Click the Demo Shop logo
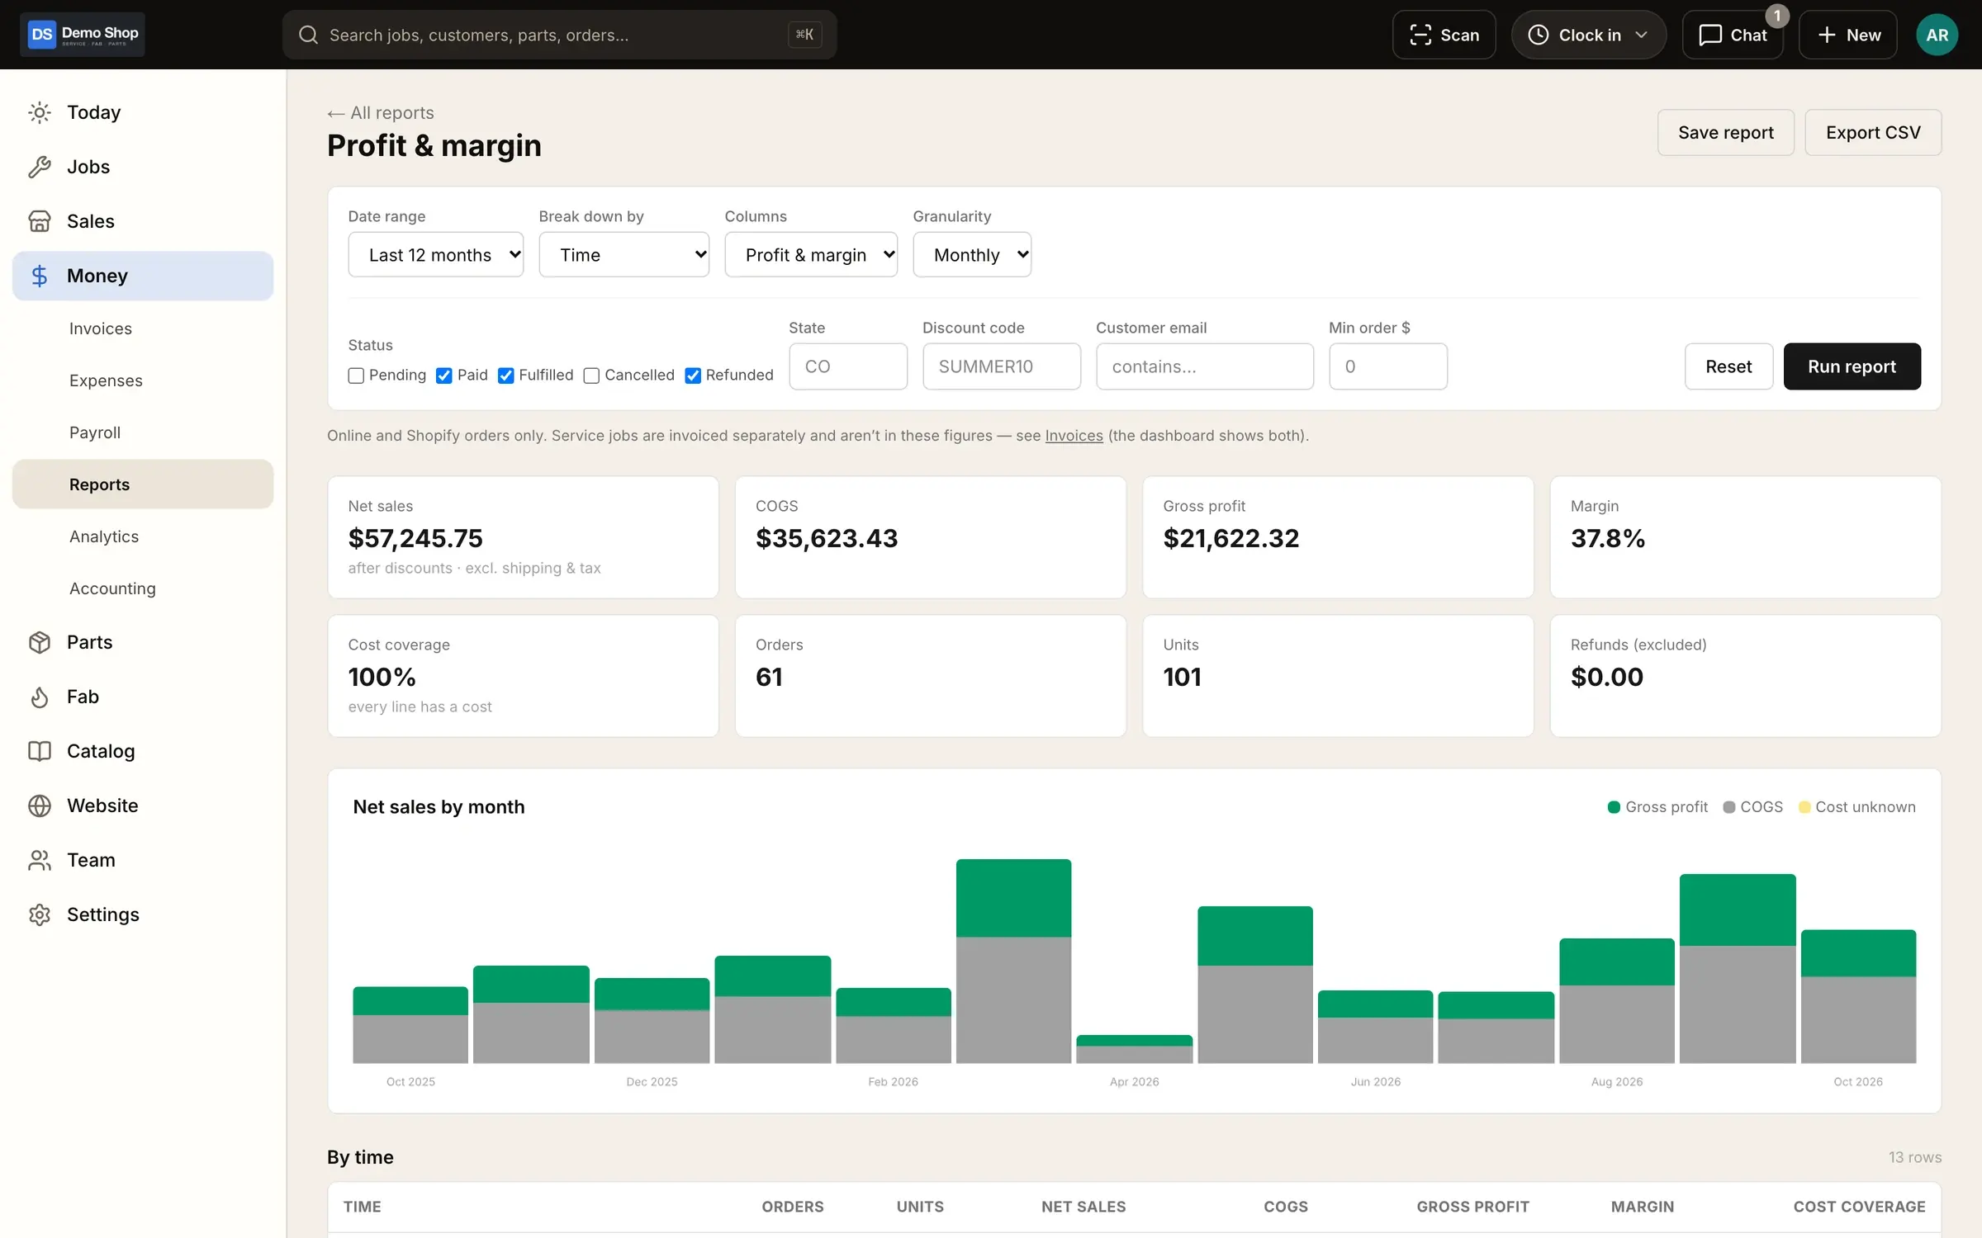Screen dimensions: 1982x1238 [x=83, y=35]
